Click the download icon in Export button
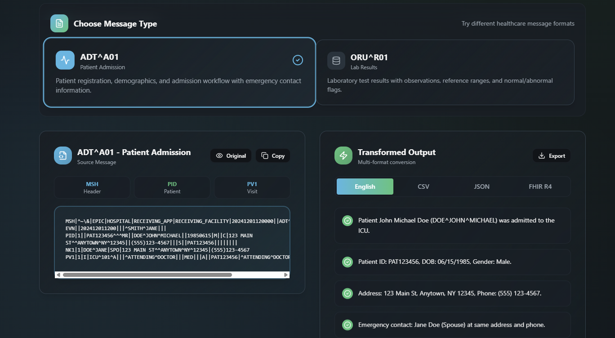This screenshot has height=338, width=615. coord(542,156)
